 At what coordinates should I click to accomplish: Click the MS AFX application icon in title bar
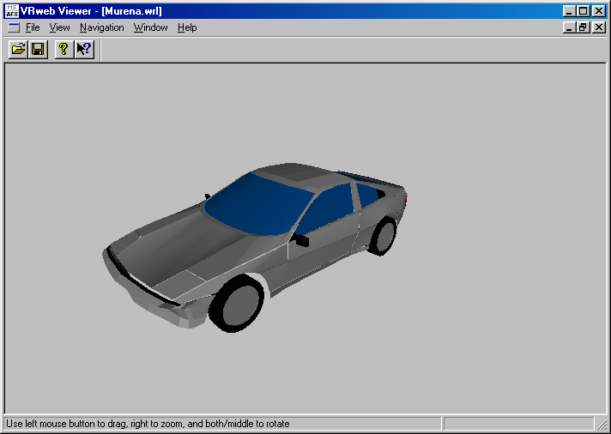(x=12, y=11)
